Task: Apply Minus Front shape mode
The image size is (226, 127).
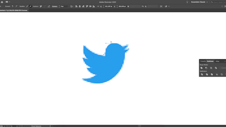Action: (x=206, y=68)
